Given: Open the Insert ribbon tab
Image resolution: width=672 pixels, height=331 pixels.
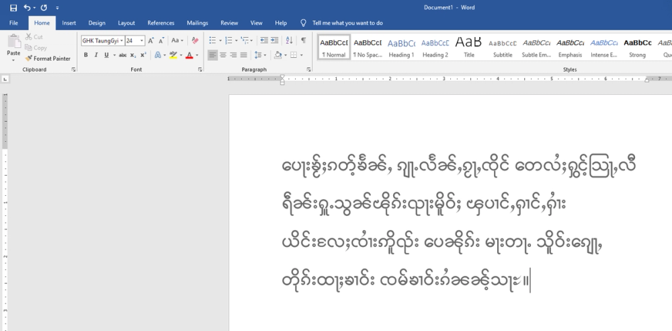Looking at the screenshot, I should pos(69,23).
